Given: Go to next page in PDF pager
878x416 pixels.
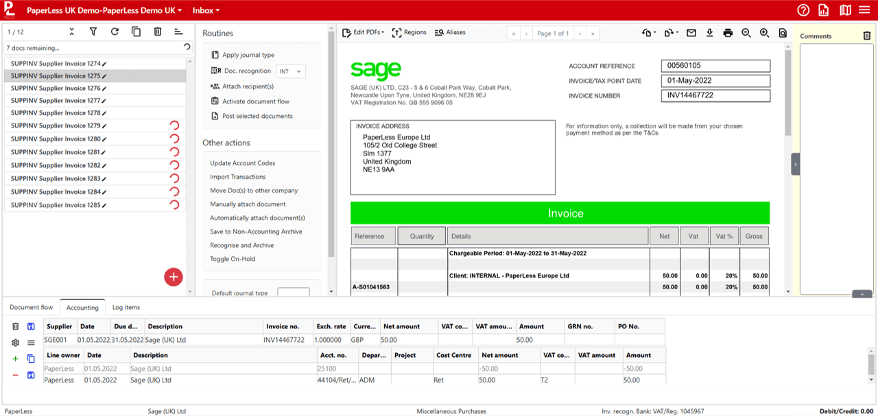Looking at the screenshot, I should point(580,33).
